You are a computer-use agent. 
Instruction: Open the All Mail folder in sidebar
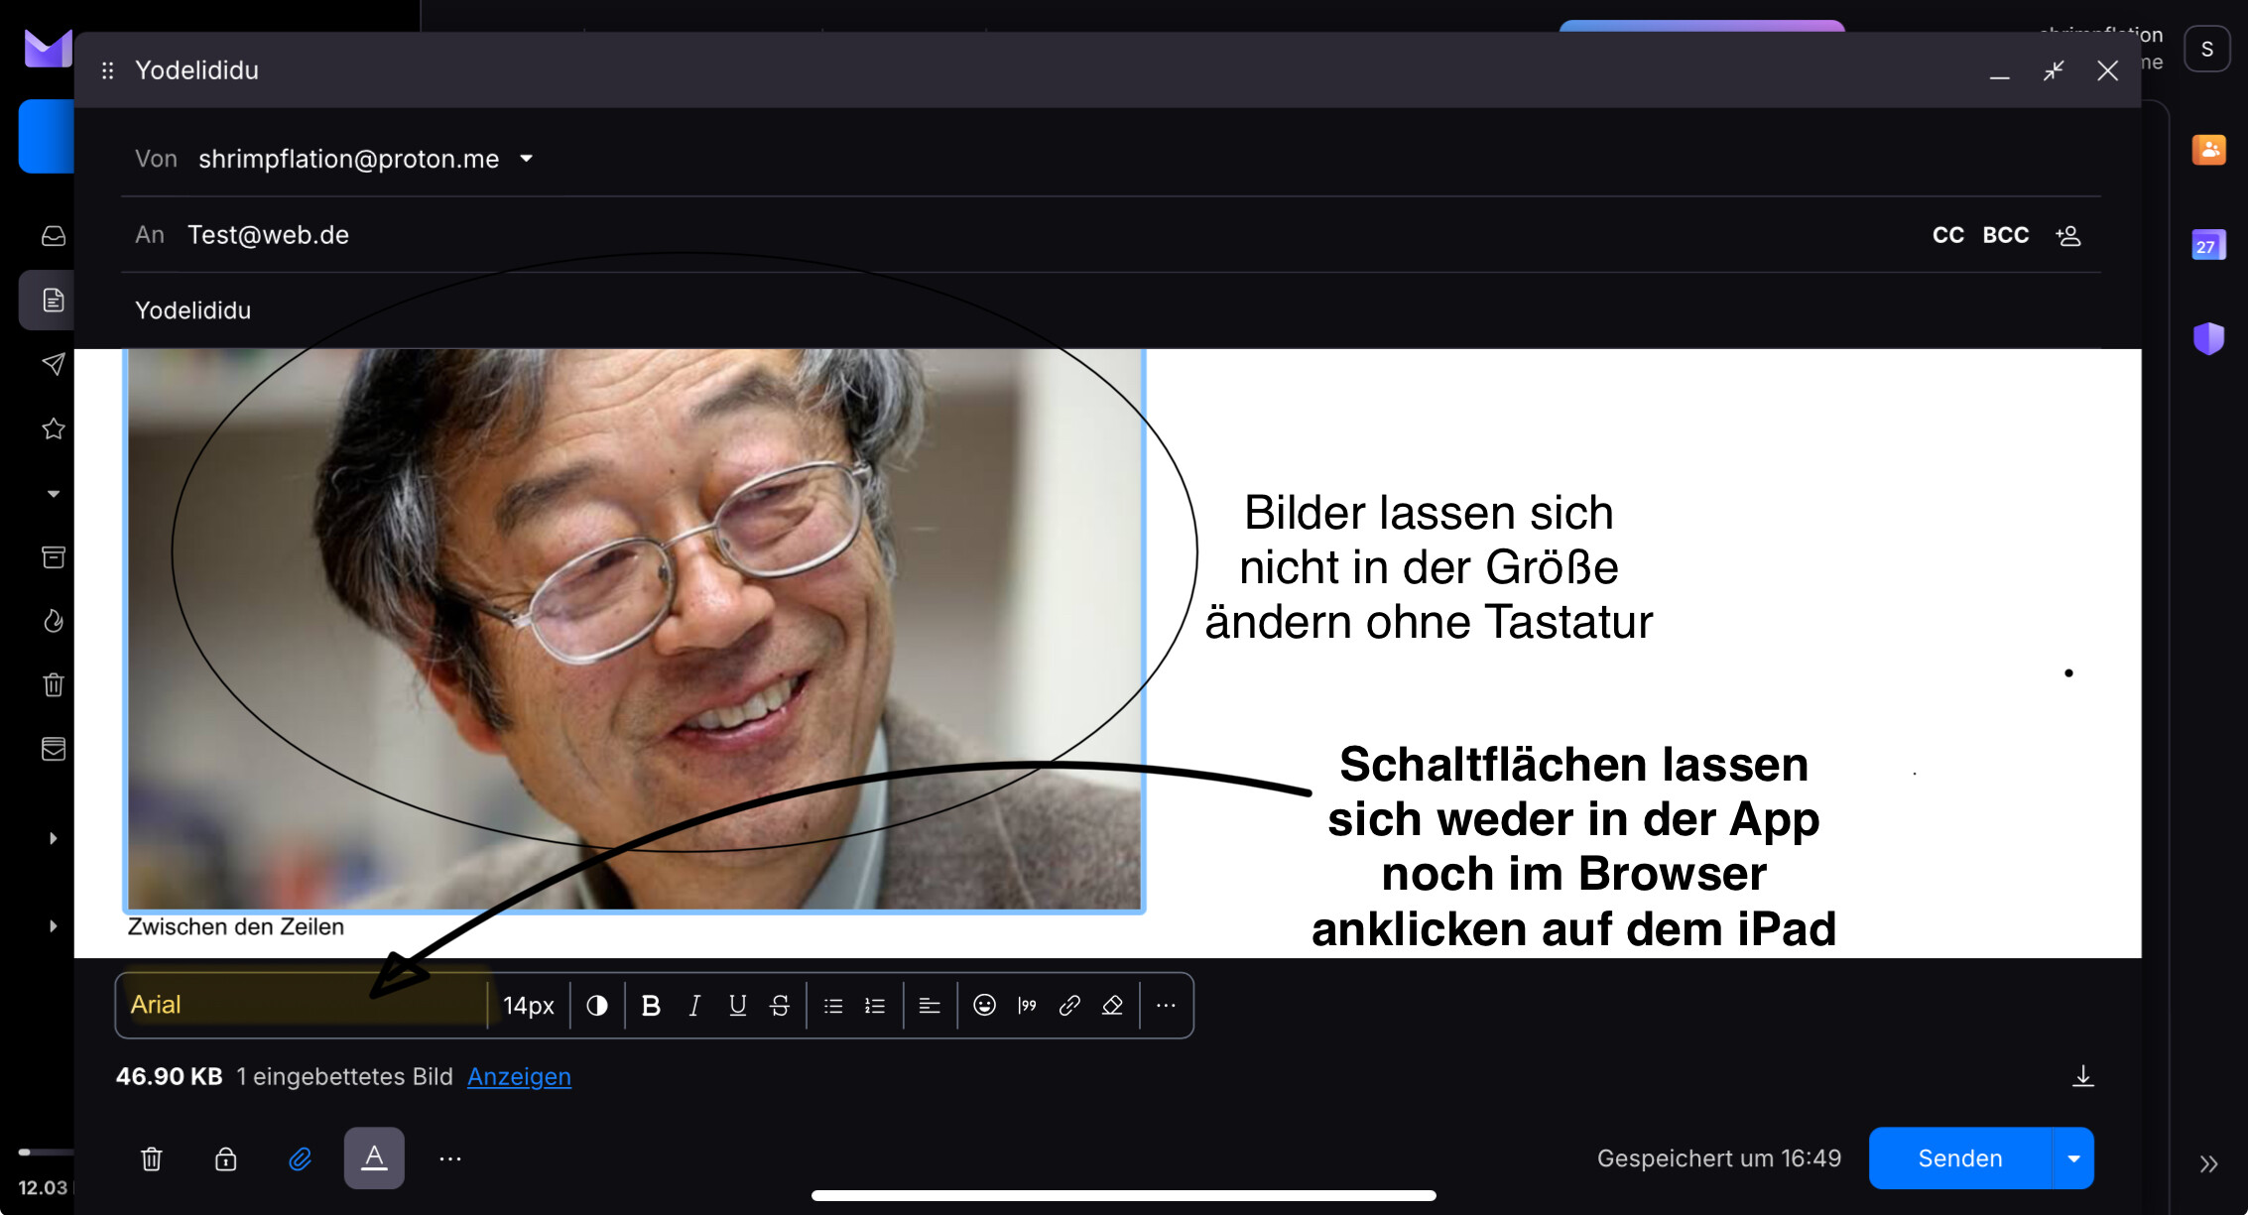pos(54,749)
